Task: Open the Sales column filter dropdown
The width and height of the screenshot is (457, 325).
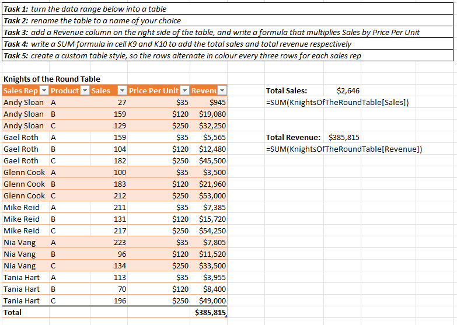Action: coord(123,90)
